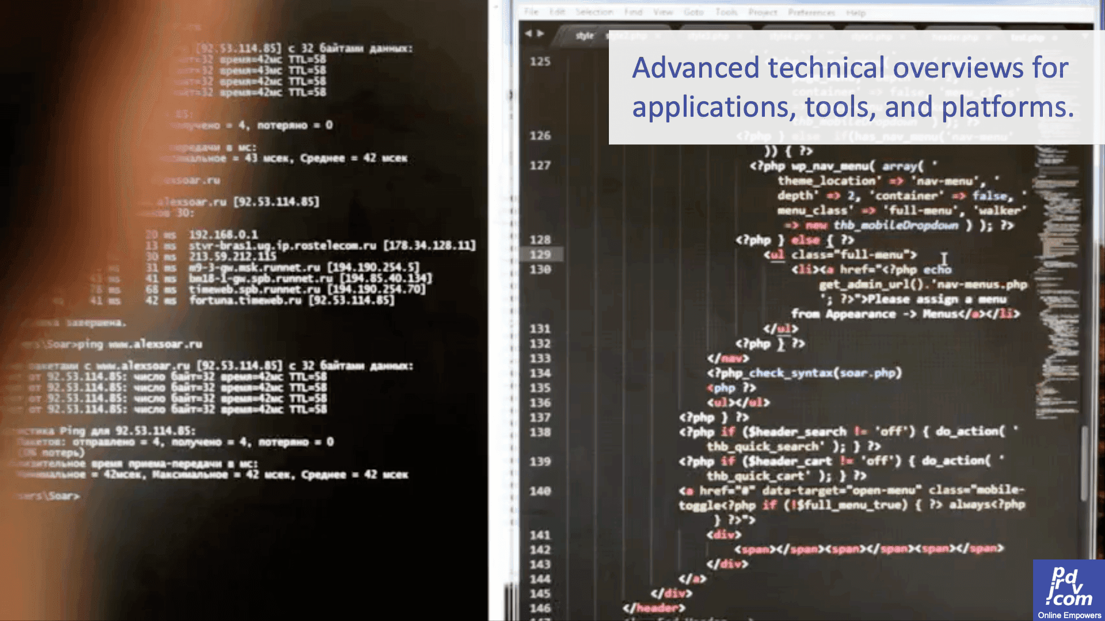Click timeweb.spb.runnet.ru line in terminal
The width and height of the screenshot is (1105, 621).
[307, 289]
